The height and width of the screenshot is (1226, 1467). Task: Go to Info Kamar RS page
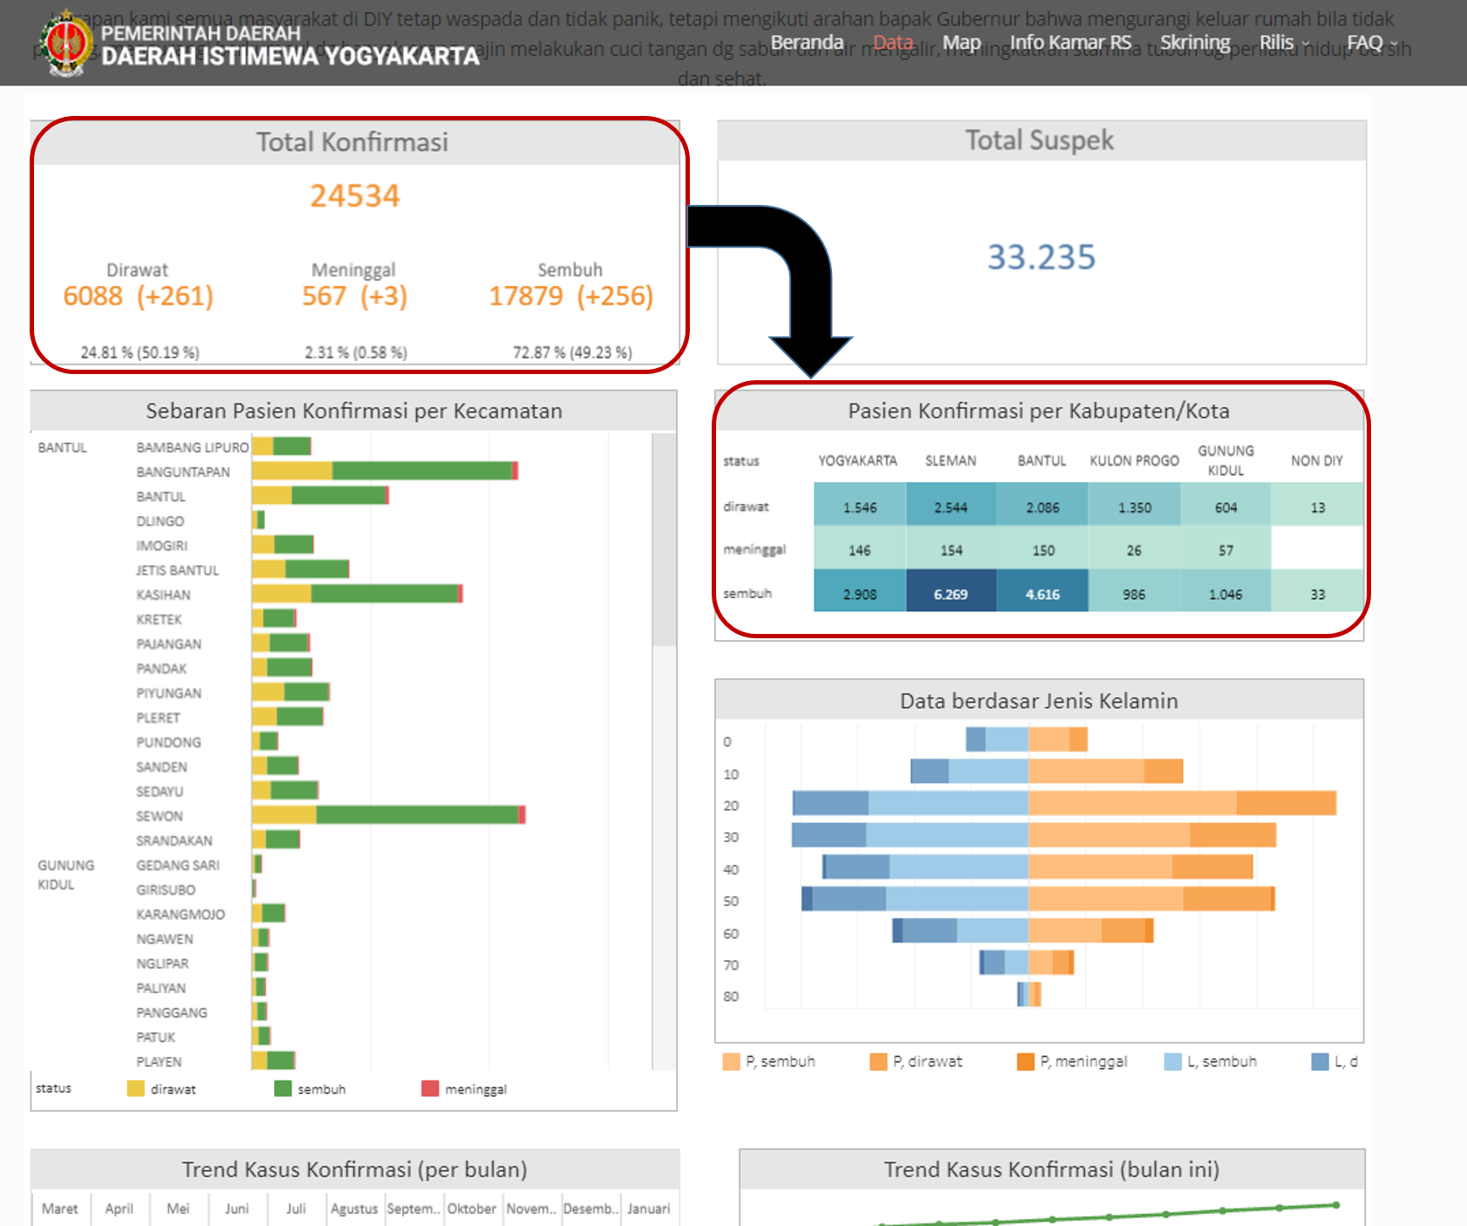tap(1070, 43)
